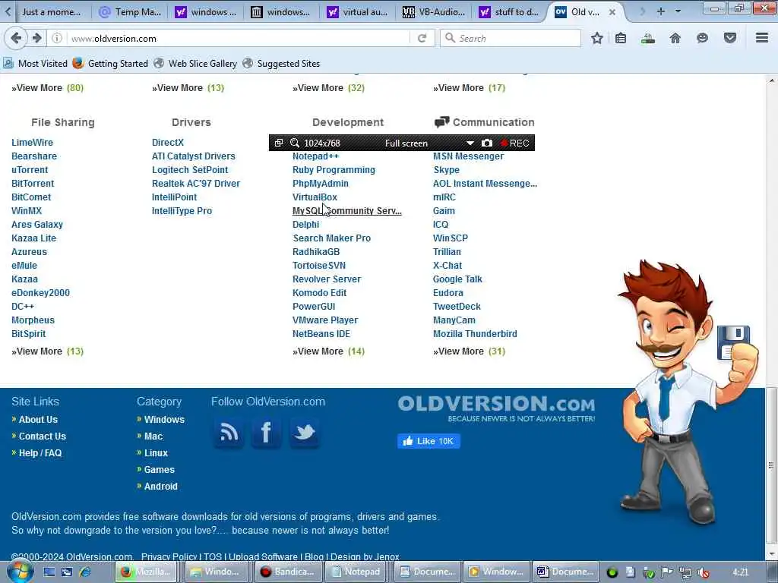The height and width of the screenshot is (583, 778).
Task: Click the chat smiley toolbar icon
Action: pyautogui.click(x=702, y=38)
